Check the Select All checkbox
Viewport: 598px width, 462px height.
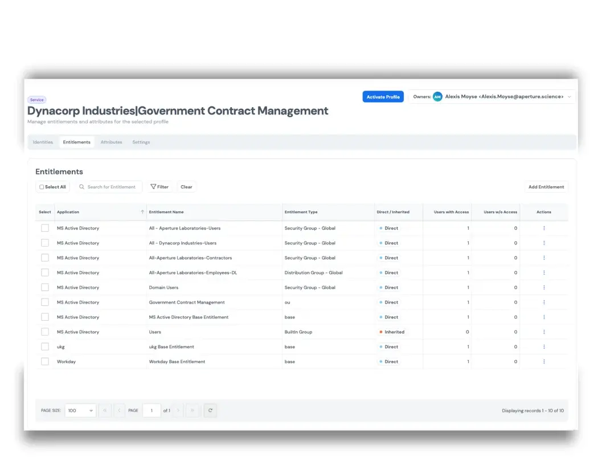(x=42, y=187)
